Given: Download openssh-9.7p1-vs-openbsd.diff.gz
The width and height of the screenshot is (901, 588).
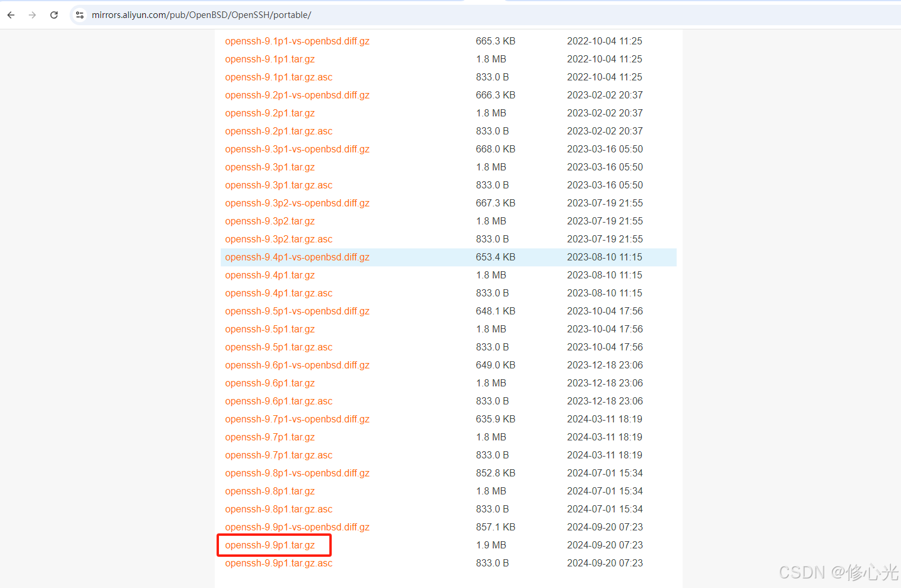Looking at the screenshot, I should pyautogui.click(x=297, y=419).
